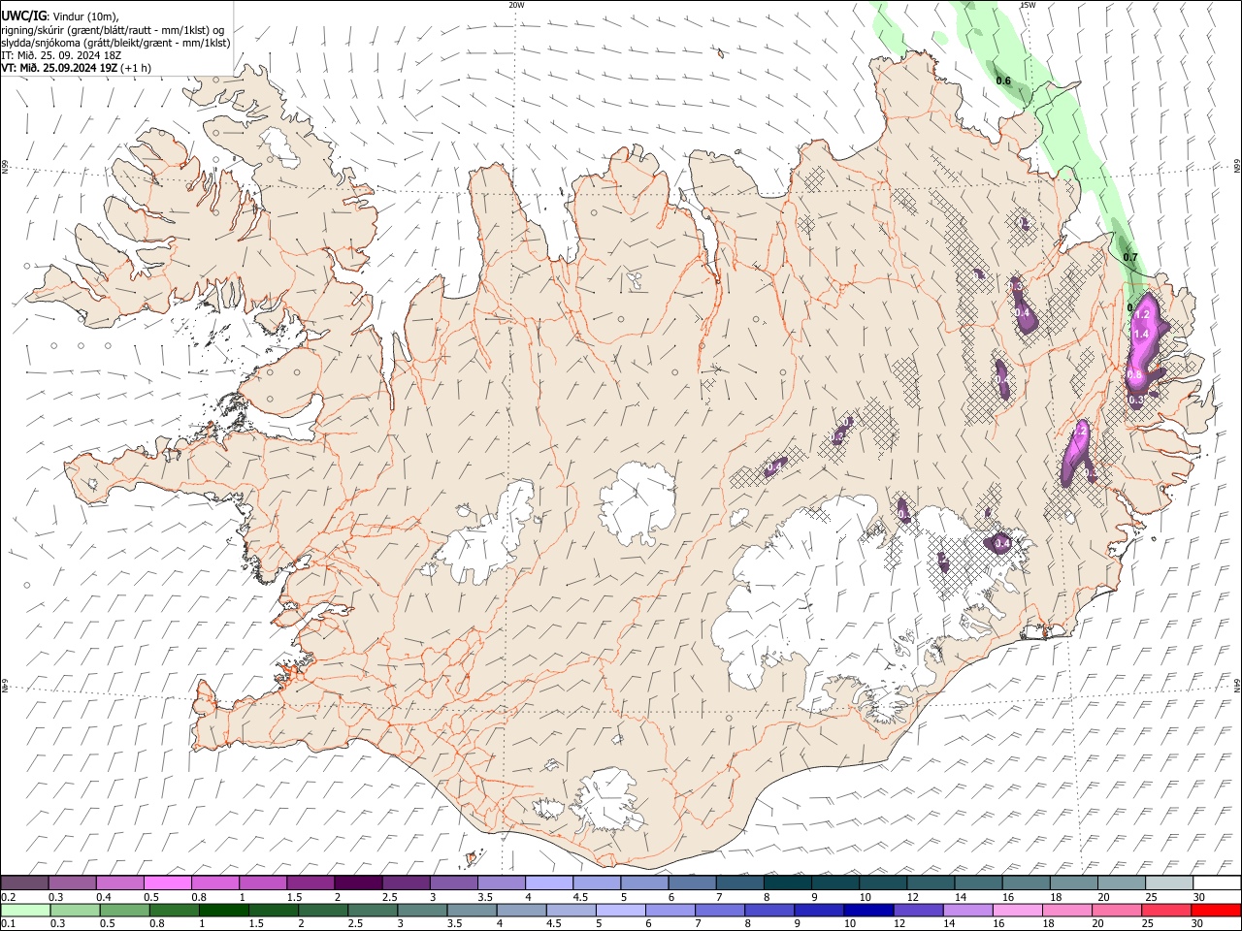
Task: Select the lavender snow swatch labeled 4
Action: coord(549,883)
